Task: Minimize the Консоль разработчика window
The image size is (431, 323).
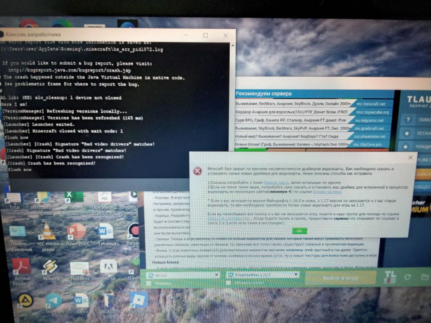Action: click(x=185, y=35)
